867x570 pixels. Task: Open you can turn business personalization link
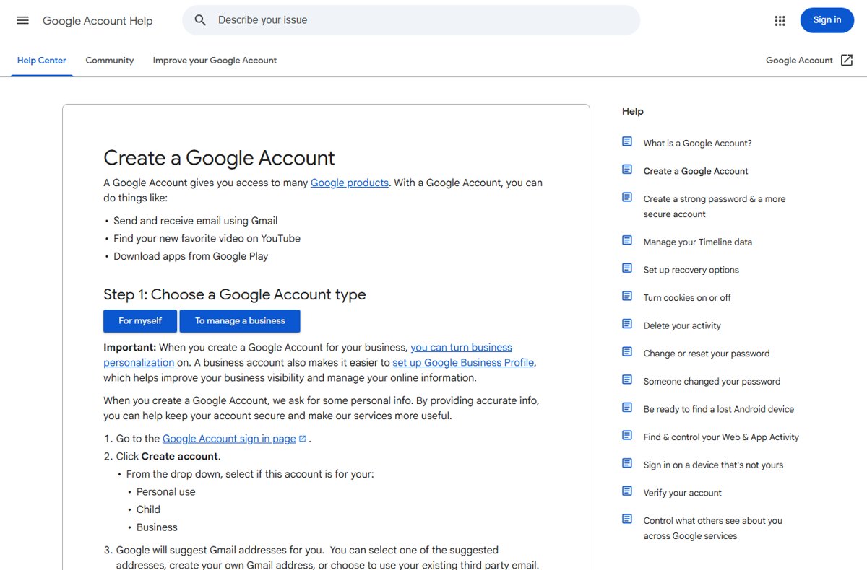[308, 355]
